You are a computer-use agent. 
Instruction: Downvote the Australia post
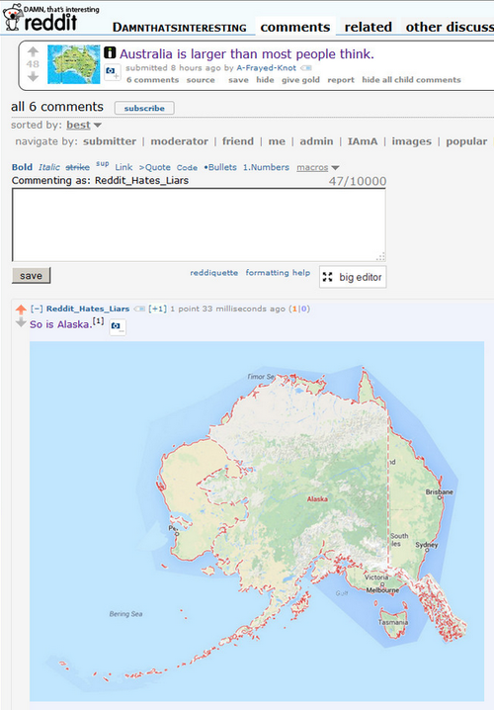point(33,77)
